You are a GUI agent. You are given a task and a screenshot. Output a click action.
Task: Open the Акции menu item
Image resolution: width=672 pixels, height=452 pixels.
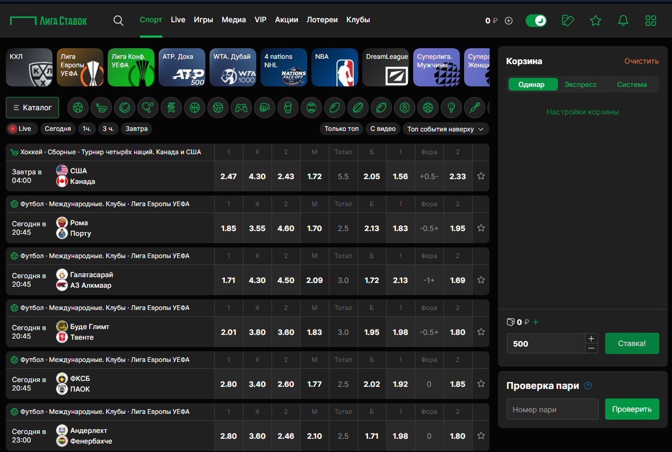[286, 20]
